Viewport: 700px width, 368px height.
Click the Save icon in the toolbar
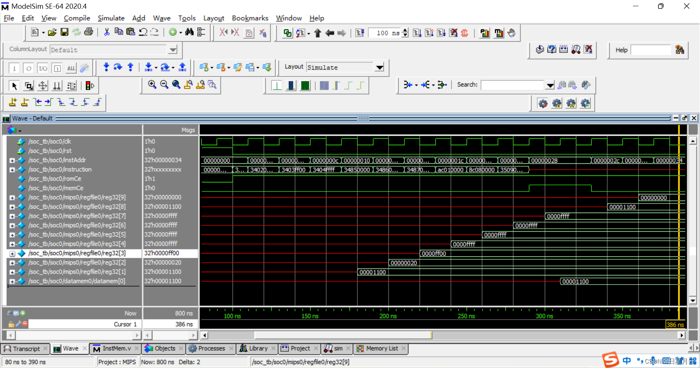pos(65,32)
